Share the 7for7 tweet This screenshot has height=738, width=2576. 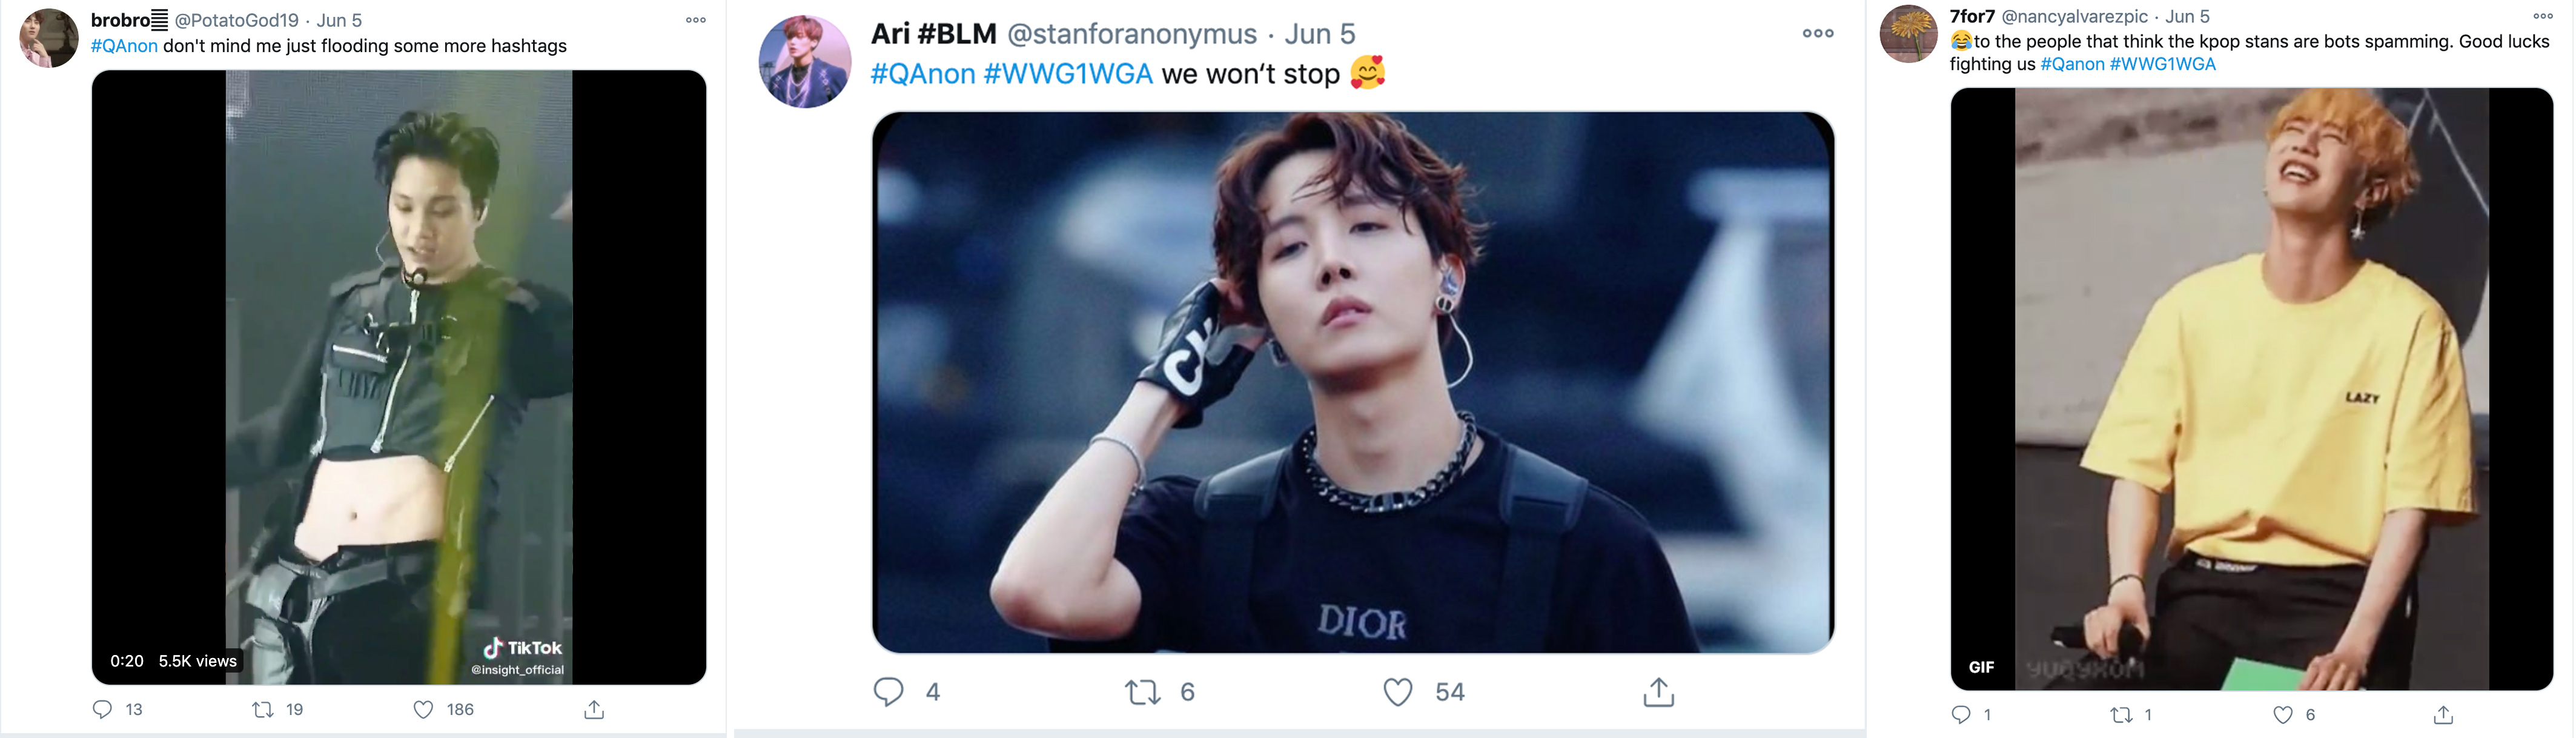click(2443, 715)
